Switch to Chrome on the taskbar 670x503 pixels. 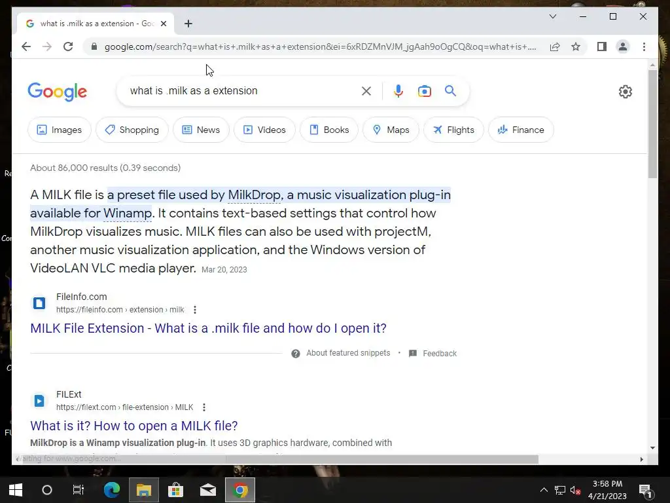240,490
